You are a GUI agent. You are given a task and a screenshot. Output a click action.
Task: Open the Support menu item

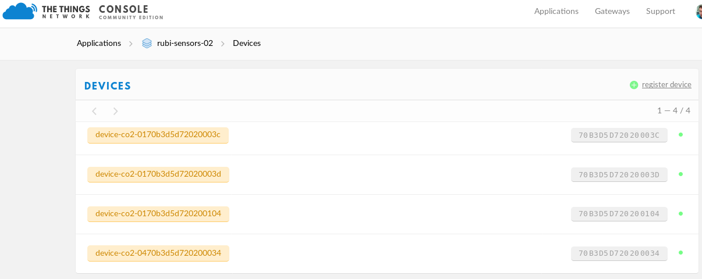[661, 11]
